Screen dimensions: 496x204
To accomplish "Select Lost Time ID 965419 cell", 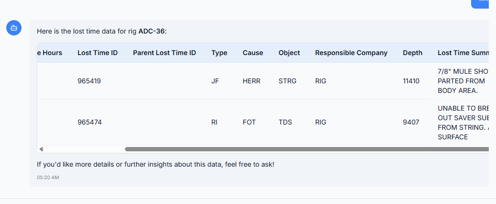I will (x=89, y=81).
